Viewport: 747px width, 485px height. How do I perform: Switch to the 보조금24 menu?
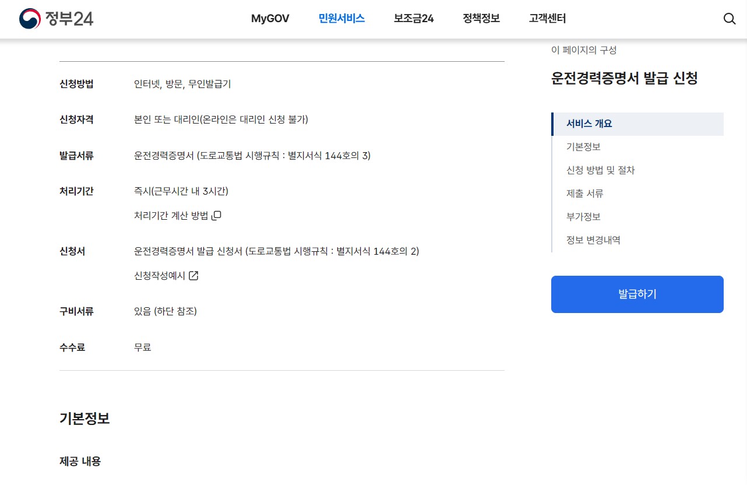413,18
